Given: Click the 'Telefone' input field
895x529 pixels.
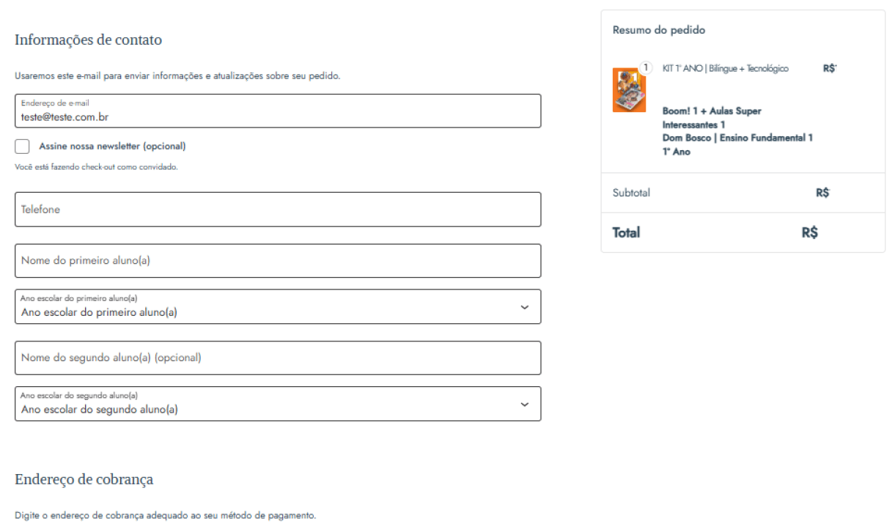Looking at the screenshot, I should (x=279, y=209).
